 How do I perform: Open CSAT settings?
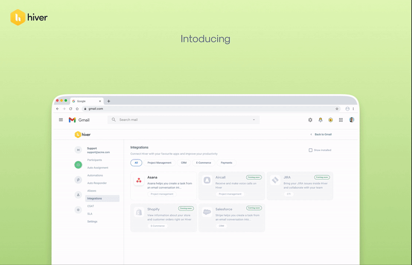(91, 206)
